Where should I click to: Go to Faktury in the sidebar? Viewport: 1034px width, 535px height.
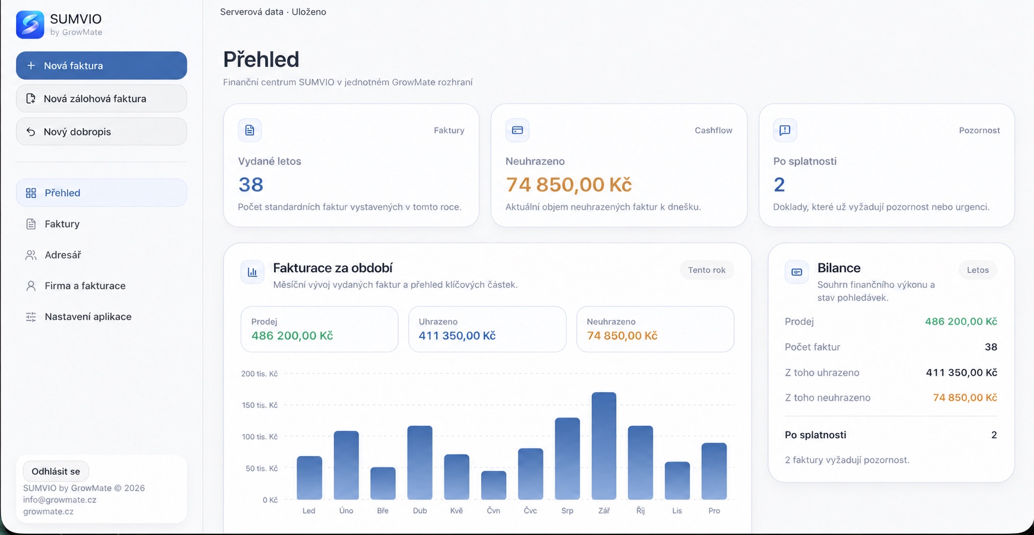click(x=101, y=224)
